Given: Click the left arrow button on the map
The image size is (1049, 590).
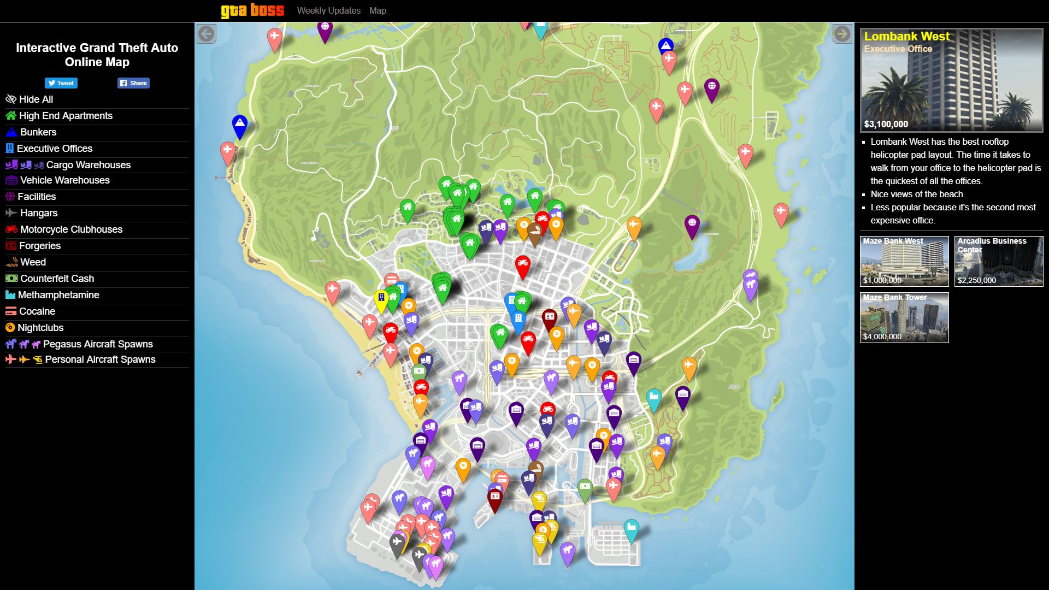Looking at the screenshot, I should tap(207, 34).
